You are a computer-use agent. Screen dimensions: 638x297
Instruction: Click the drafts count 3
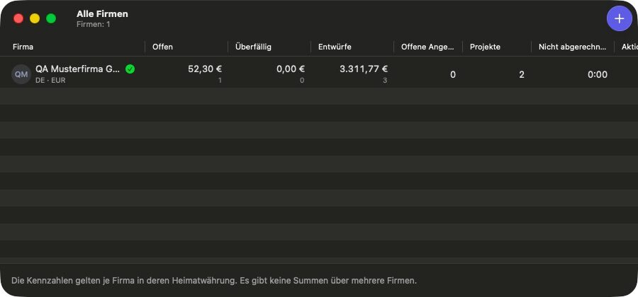point(385,81)
